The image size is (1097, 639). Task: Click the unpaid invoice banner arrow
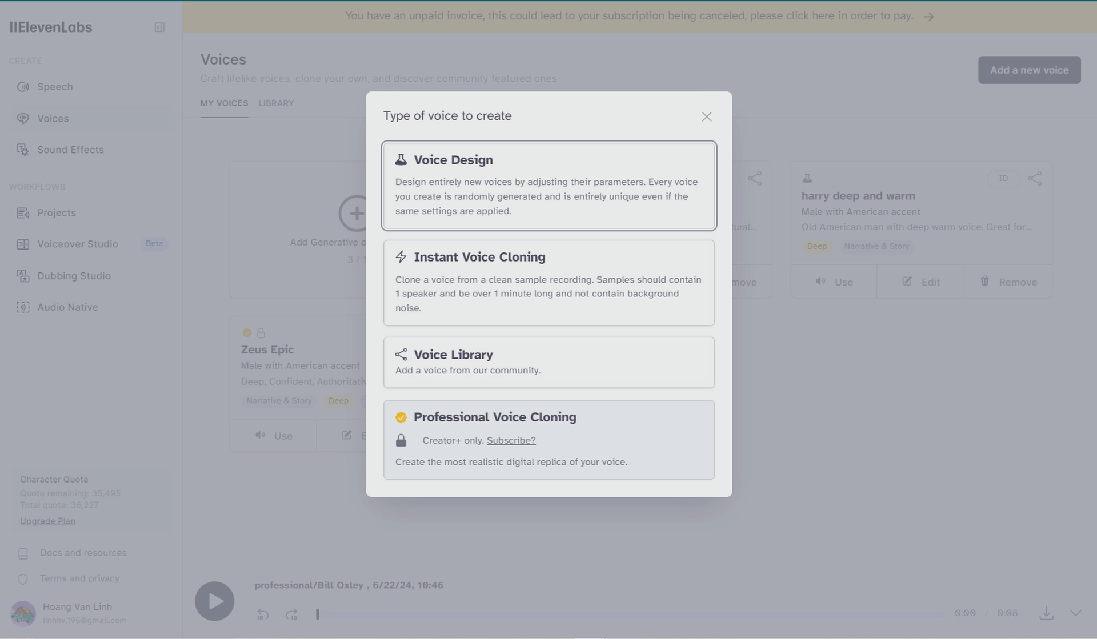[928, 17]
